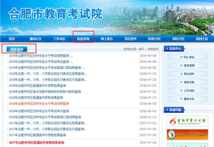Open 2019年英语口语成绩查询 link

point(45,68)
